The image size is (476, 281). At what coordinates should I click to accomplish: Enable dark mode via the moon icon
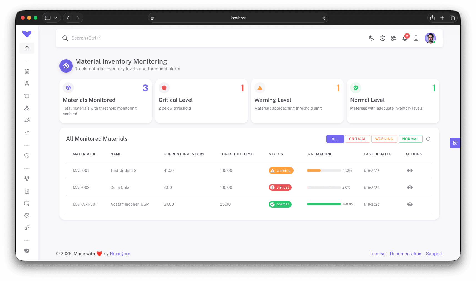click(x=383, y=38)
